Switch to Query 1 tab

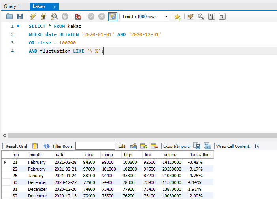pos(12,6)
